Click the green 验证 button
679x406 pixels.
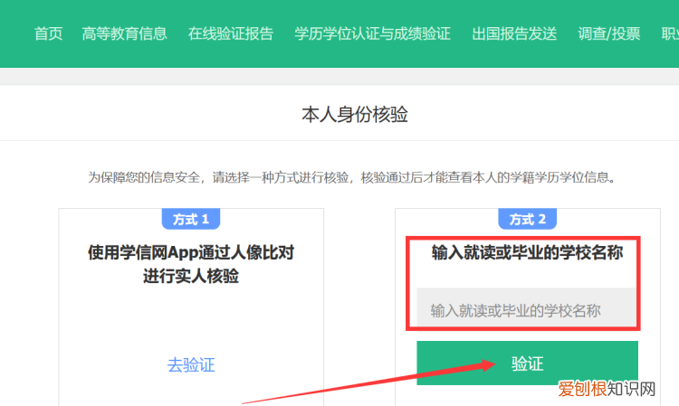click(x=527, y=364)
